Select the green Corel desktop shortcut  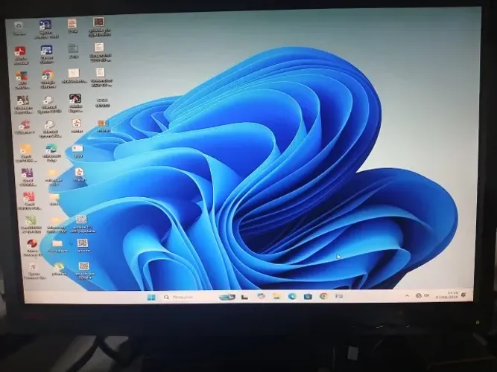31,224
